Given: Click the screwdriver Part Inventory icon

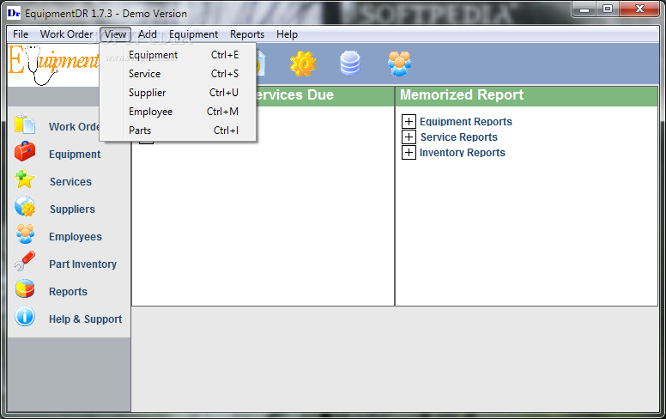Looking at the screenshot, I should [25, 261].
